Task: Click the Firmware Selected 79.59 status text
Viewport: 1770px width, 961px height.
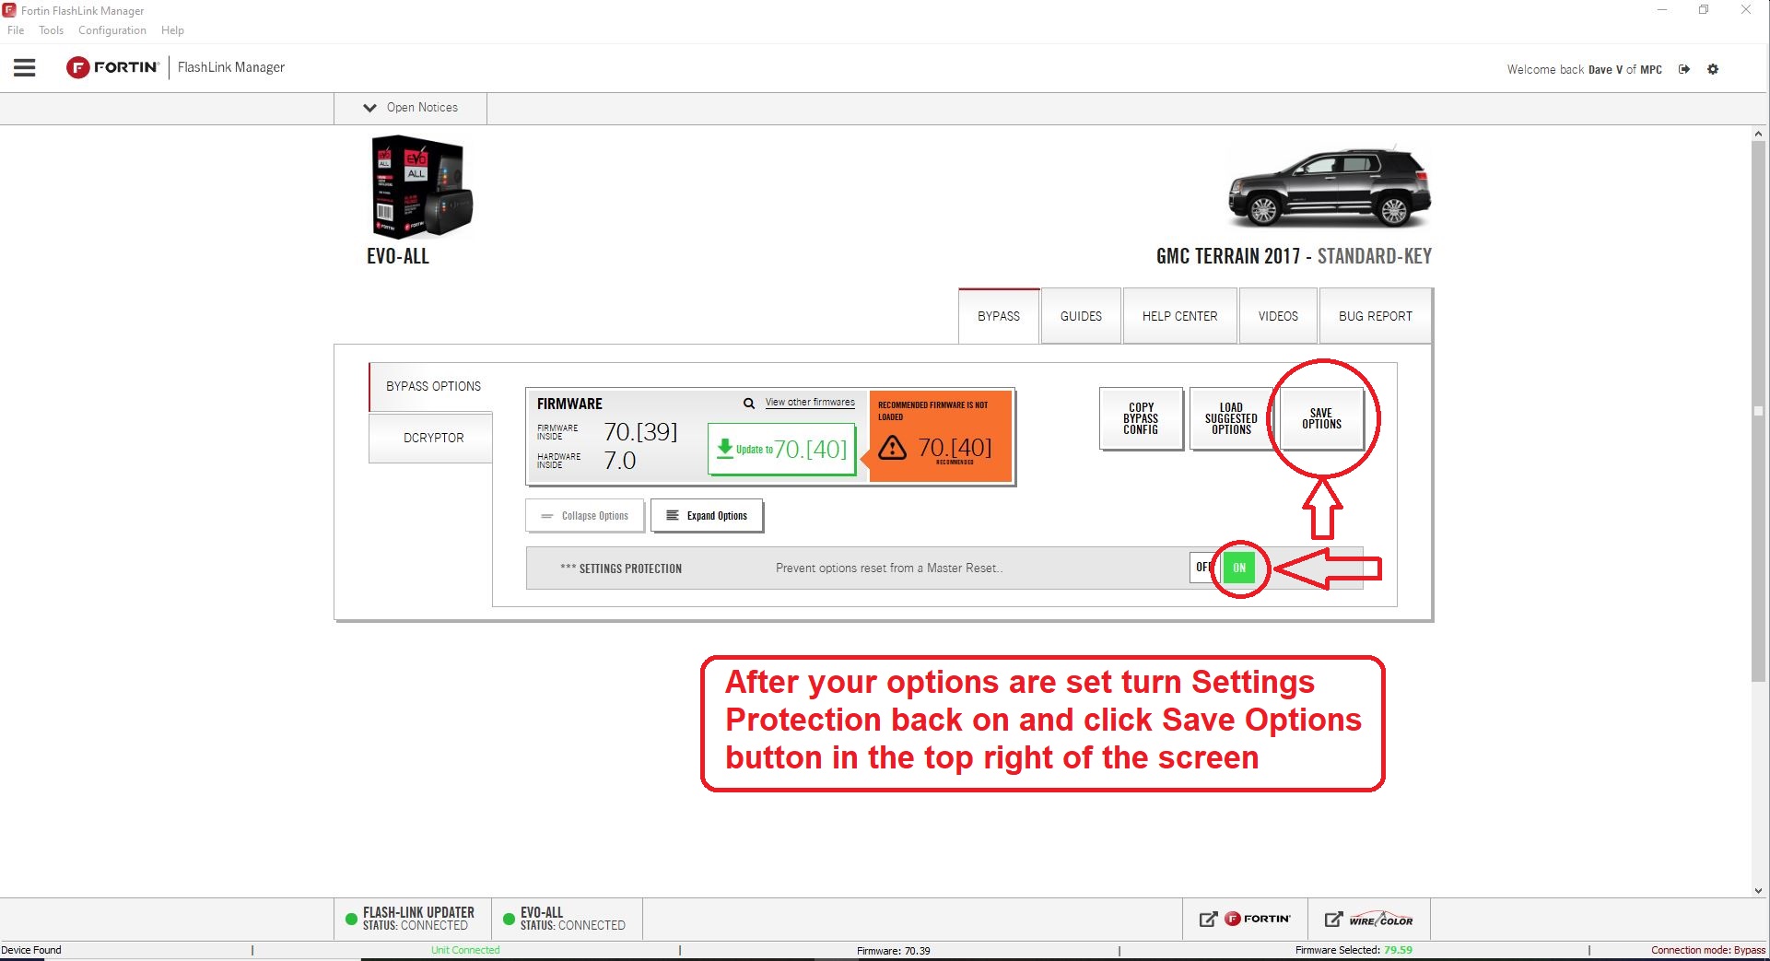Action: pos(1354,950)
